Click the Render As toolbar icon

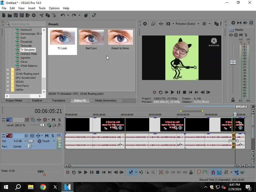27,15
